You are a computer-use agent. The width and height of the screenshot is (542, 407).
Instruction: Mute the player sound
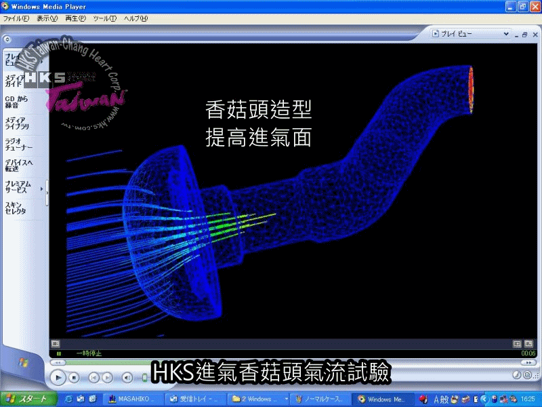(127, 378)
